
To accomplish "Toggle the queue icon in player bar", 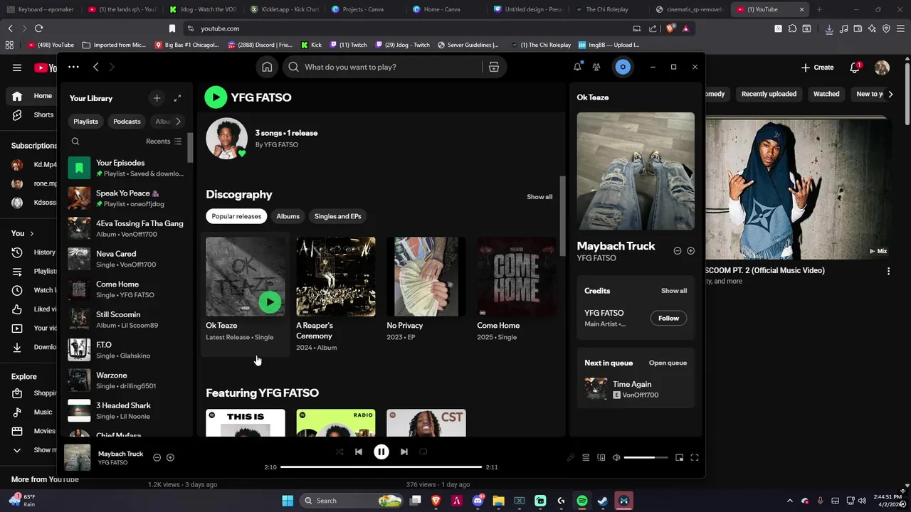I will tap(586, 457).
